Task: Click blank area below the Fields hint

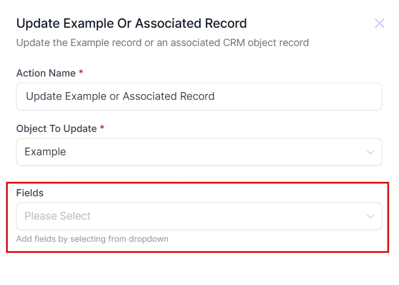Action: pyautogui.click(x=199, y=269)
